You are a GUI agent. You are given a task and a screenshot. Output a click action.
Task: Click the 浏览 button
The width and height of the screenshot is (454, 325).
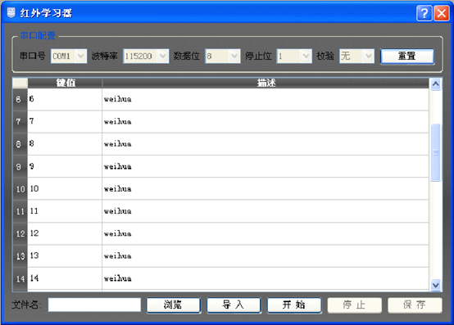click(x=173, y=305)
